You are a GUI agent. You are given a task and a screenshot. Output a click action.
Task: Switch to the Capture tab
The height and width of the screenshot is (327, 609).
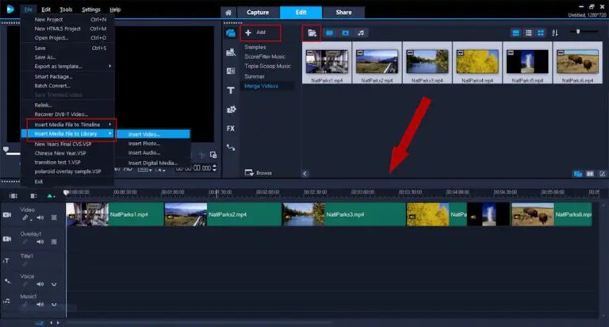click(x=258, y=13)
